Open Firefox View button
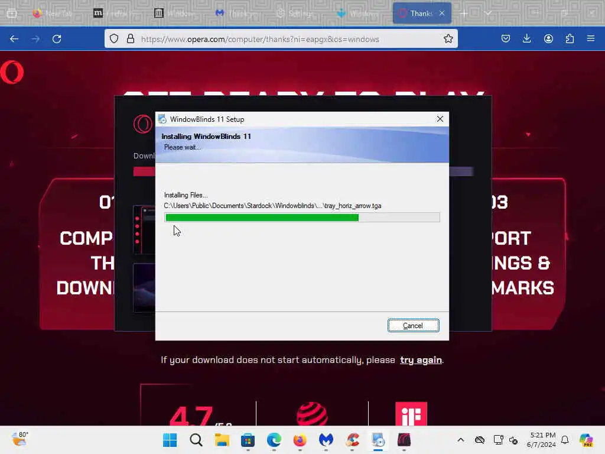Screen dimensions: 605x454 pos(12,14)
